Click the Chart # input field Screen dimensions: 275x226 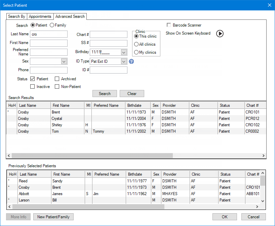[x=109, y=35]
